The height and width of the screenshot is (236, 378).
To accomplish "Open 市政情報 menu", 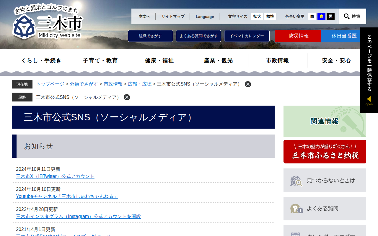I will [x=278, y=60].
